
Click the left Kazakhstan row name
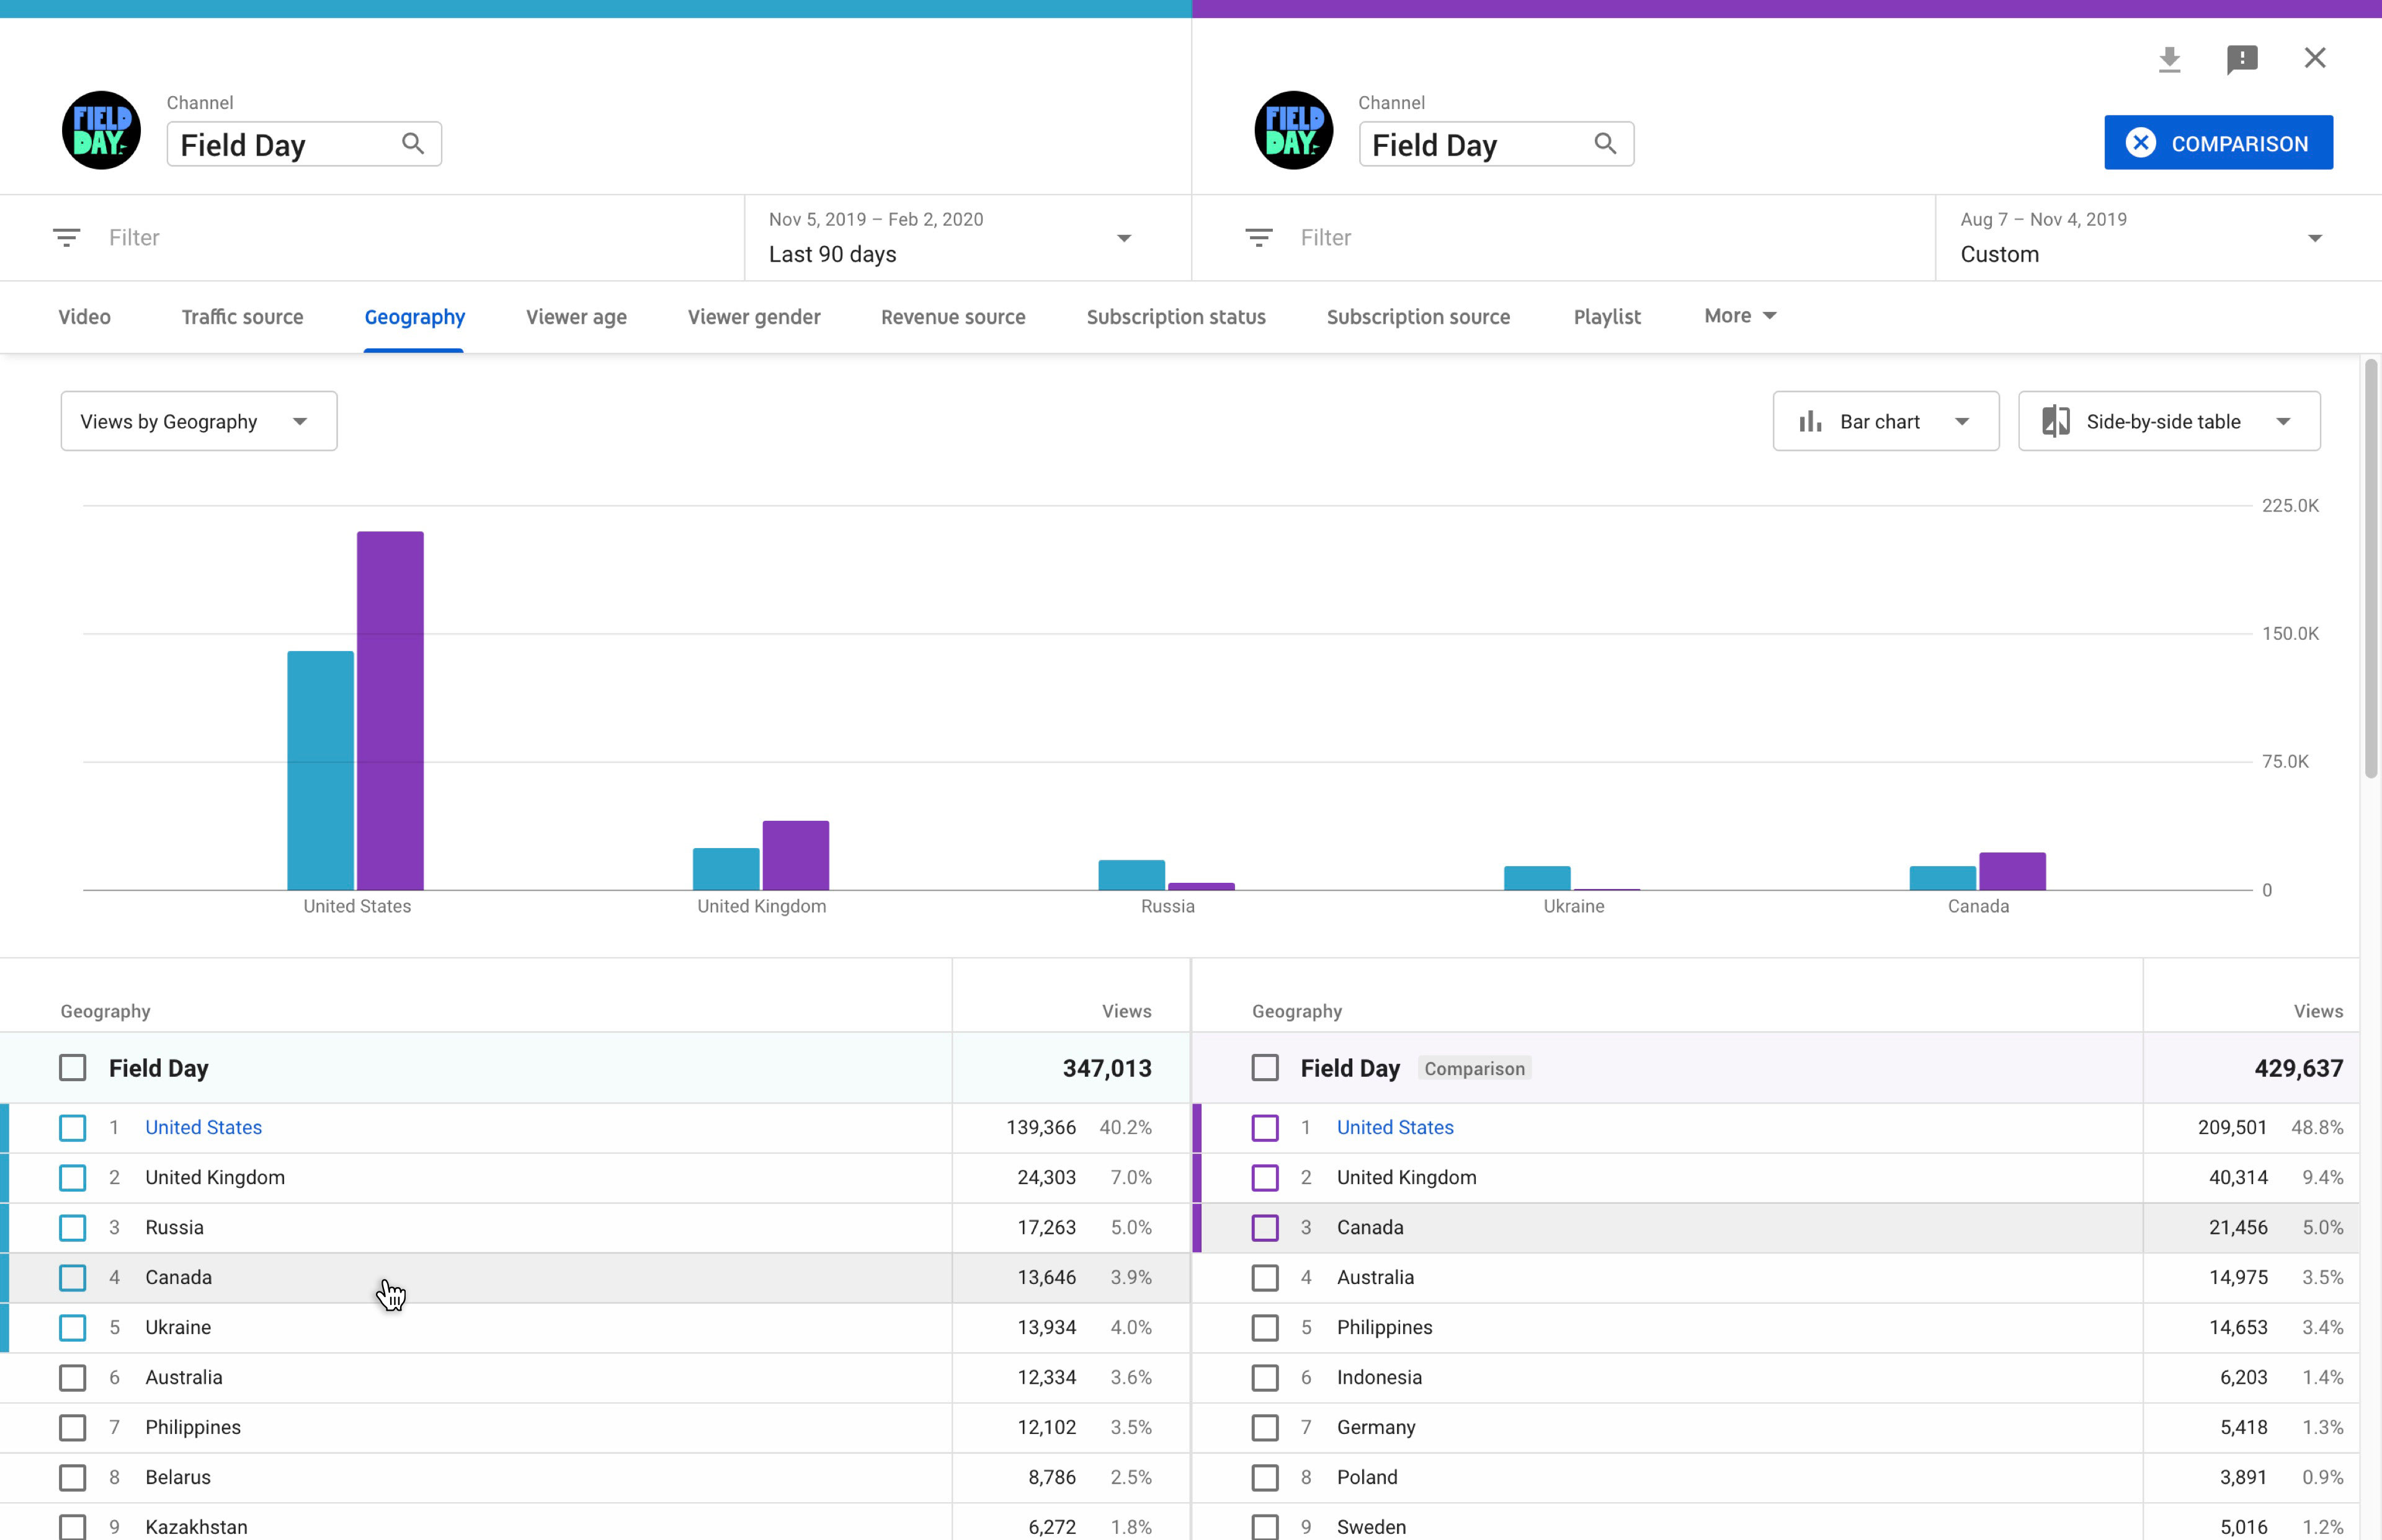[196, 1528]
